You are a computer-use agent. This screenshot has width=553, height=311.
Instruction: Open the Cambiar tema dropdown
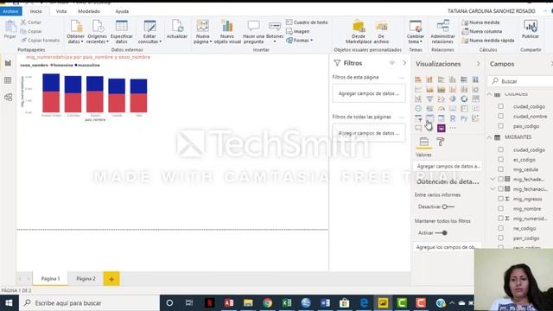point(416,39)
